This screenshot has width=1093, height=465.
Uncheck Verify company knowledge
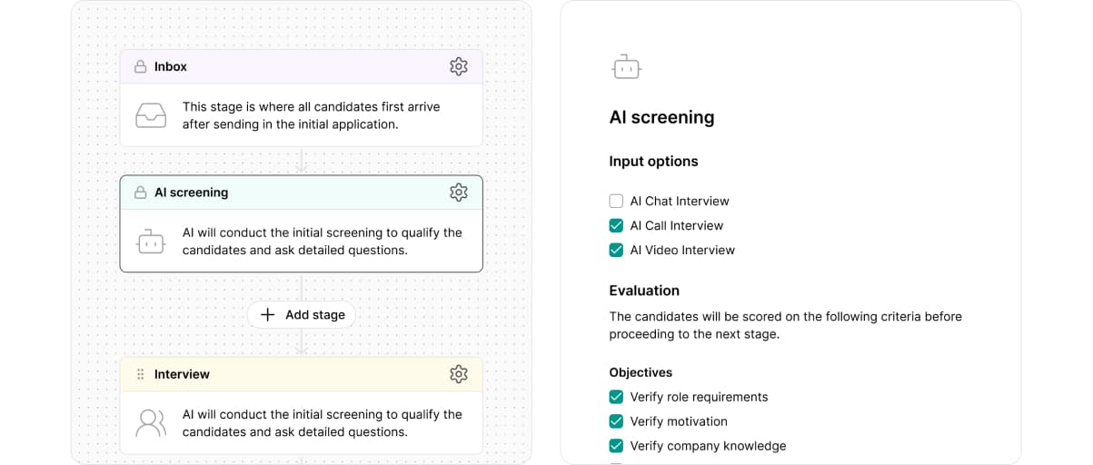(x=616, y=446)
